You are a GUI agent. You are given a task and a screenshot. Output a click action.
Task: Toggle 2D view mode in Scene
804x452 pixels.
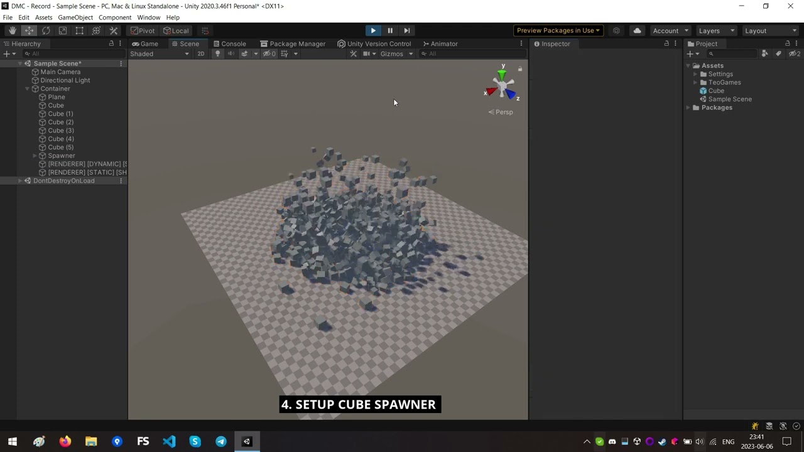201,54
